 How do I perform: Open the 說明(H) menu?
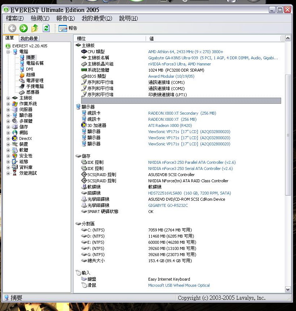(128, 18)
